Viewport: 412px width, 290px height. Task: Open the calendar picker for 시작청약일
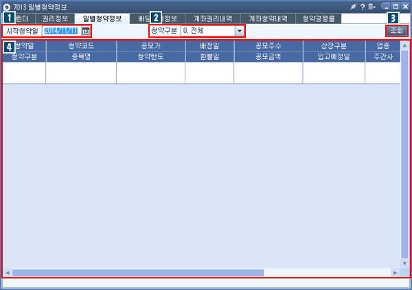[86, 31]
